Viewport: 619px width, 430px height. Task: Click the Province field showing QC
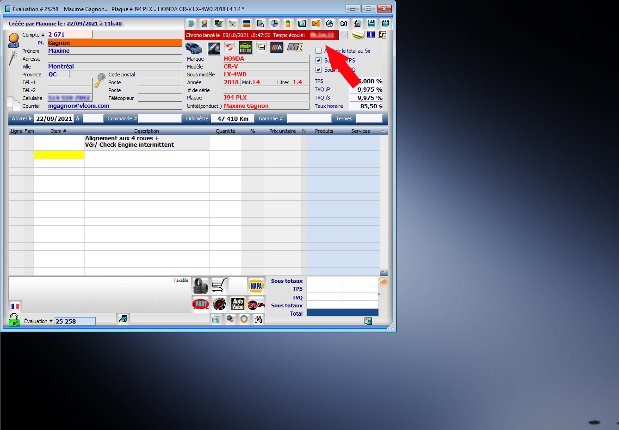pos(58,75)
